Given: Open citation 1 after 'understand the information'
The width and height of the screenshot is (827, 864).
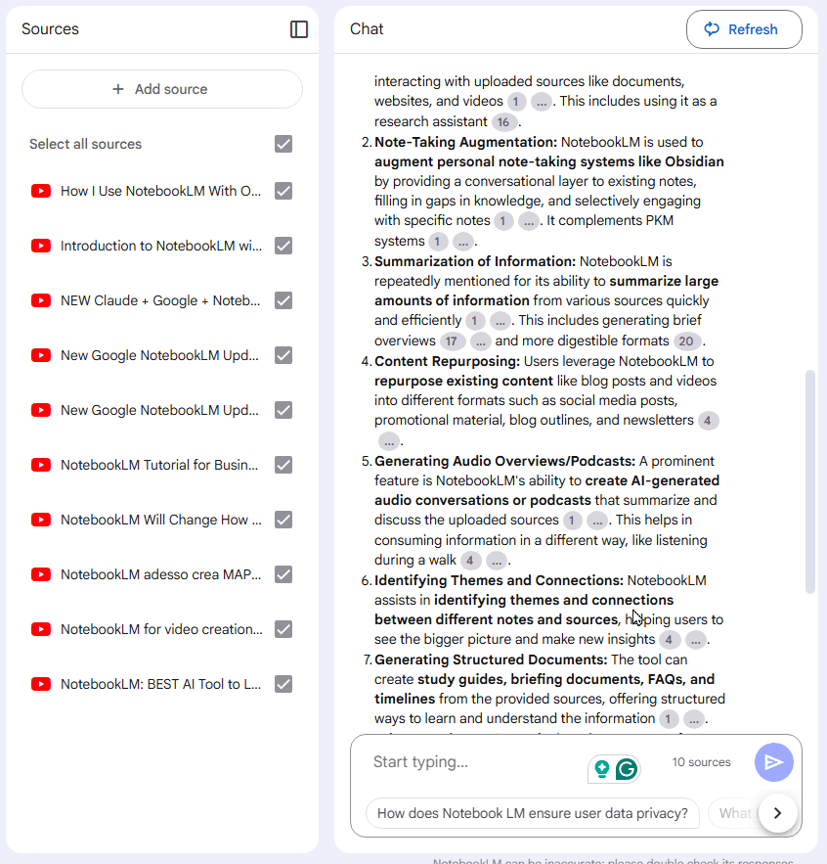Looking at the screenshot, I should [668, 719].
